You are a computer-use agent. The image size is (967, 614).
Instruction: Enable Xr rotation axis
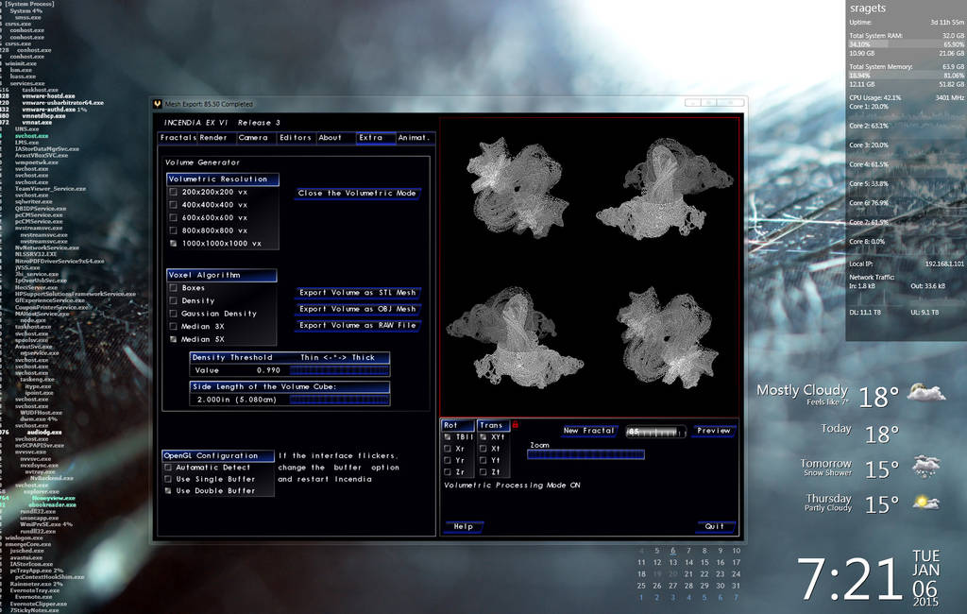point(448,450)
